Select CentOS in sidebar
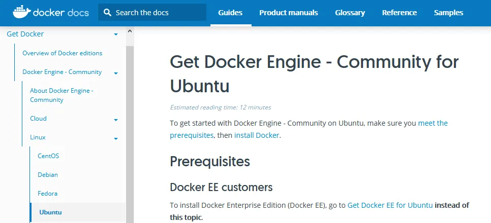491x223 pixels. (x=48, y=156)
